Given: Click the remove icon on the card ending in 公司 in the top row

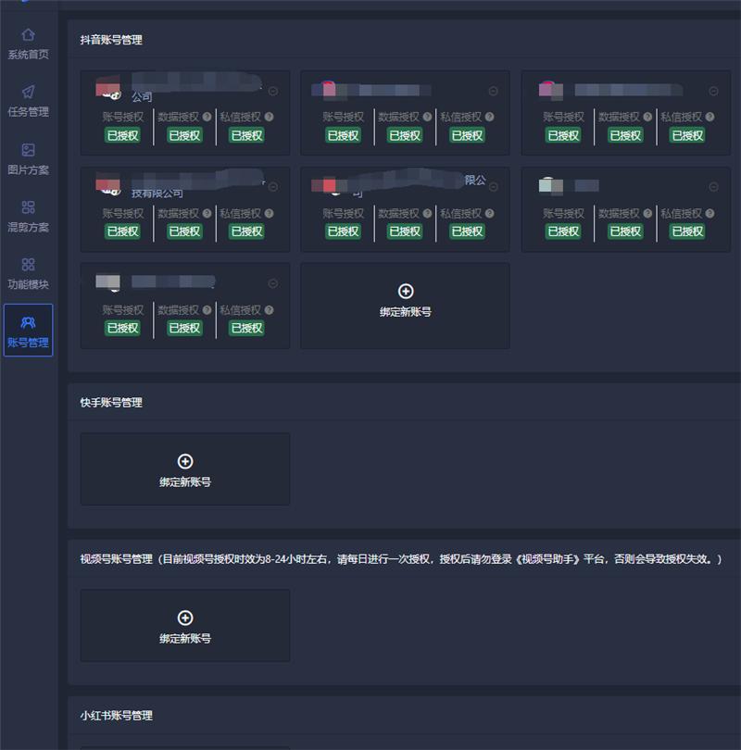Looking at the screenshot, I should (273, 91).
